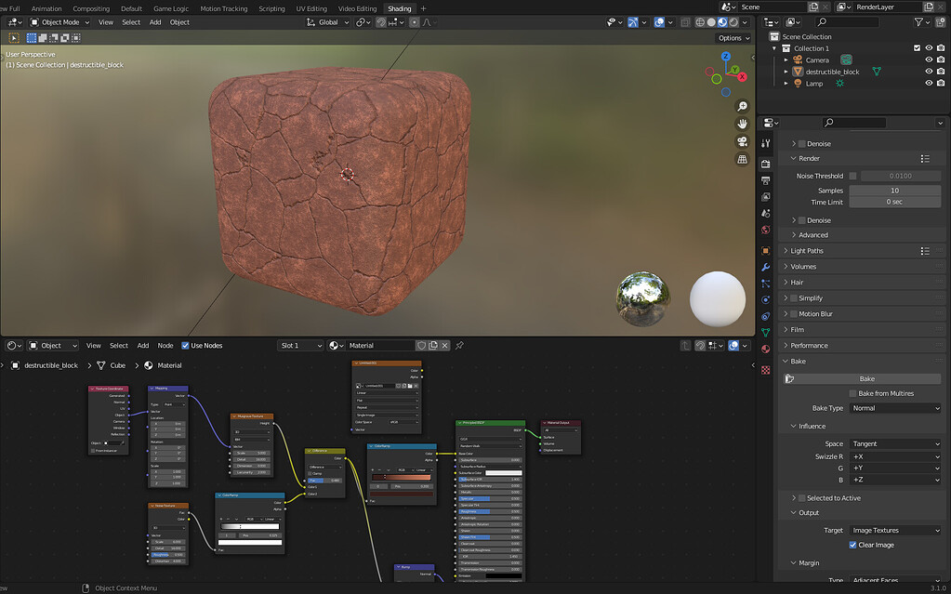
Task: Open the viewport Add menu
Action: pyautogui.click(x=155, y=21)
